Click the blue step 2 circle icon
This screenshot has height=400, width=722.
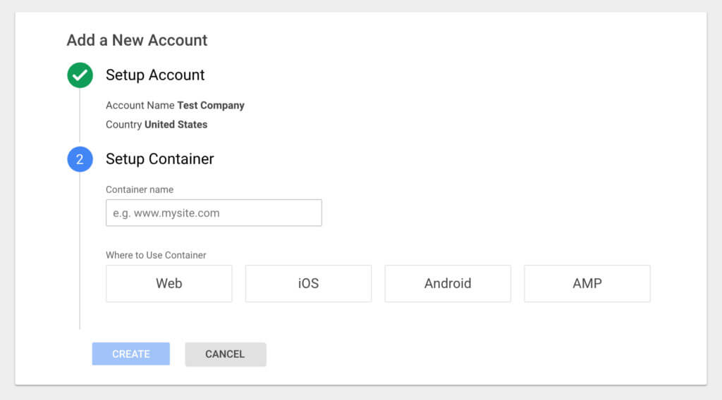point(80,159)
